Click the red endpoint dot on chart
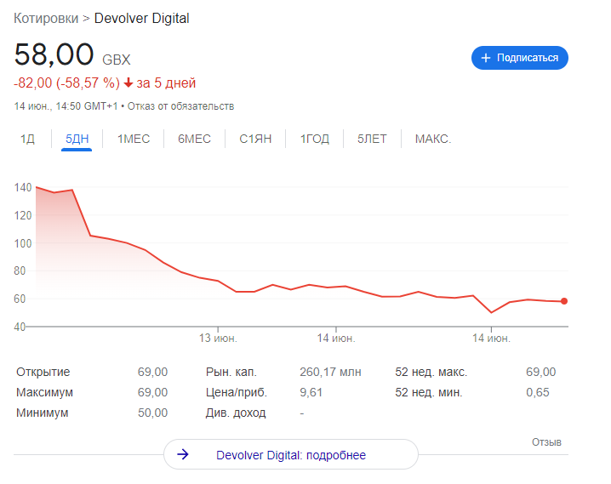The height and width of the screenshot is (484, 611). point(564,301)
